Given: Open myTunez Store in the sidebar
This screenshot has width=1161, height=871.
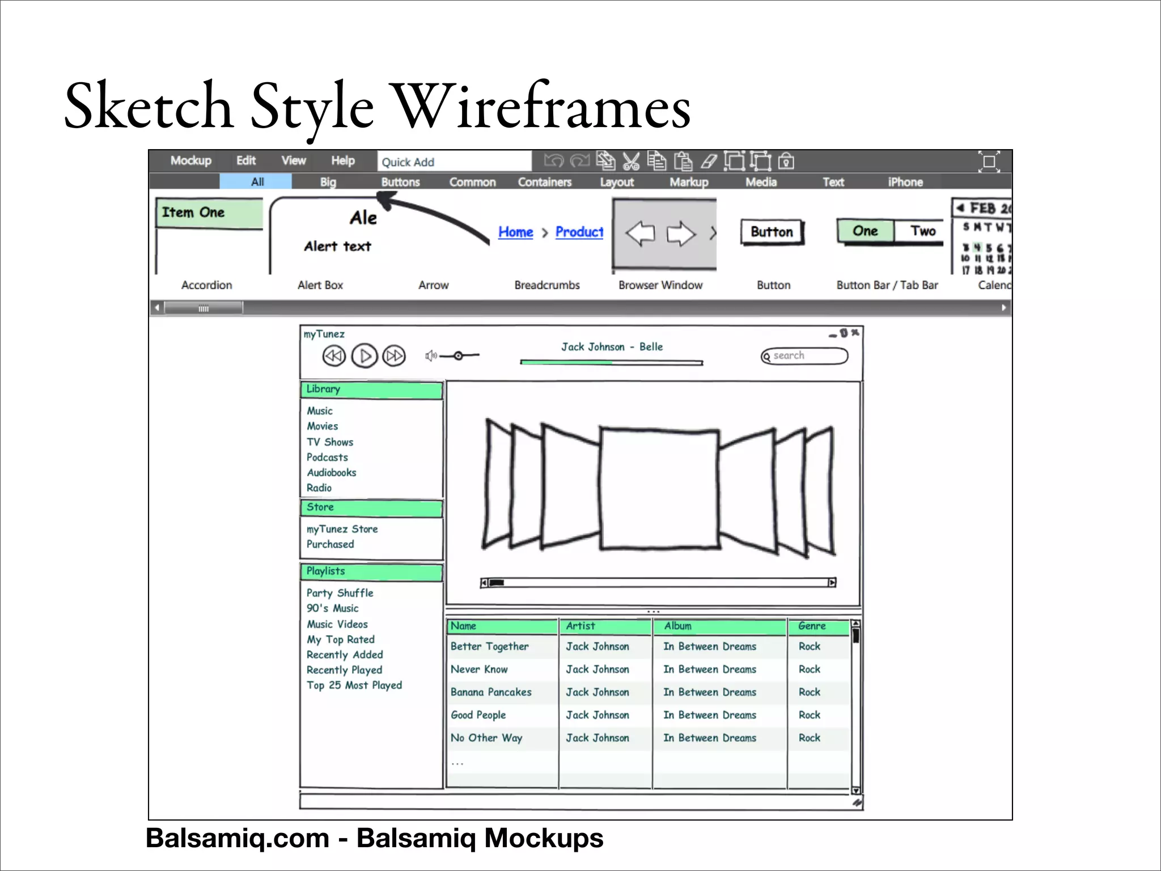Looking at the screenshot, I should point(342,529).
